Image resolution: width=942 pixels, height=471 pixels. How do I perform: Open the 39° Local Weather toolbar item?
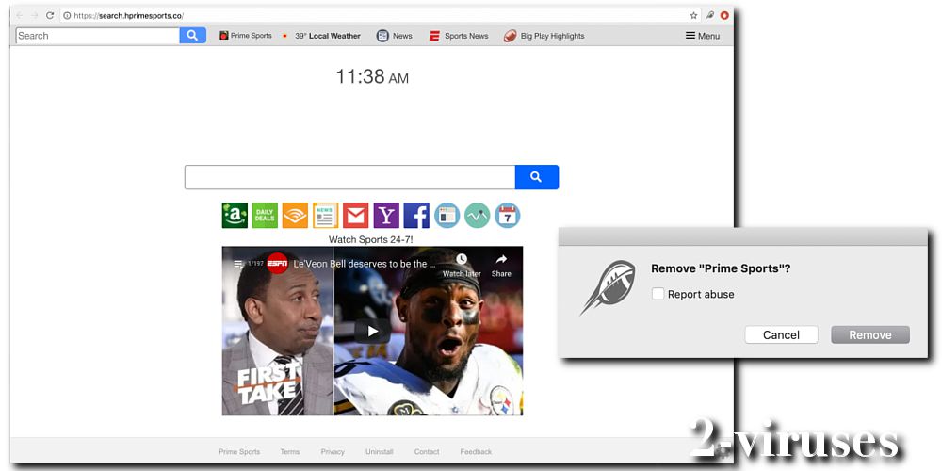(x=321, y=36)
